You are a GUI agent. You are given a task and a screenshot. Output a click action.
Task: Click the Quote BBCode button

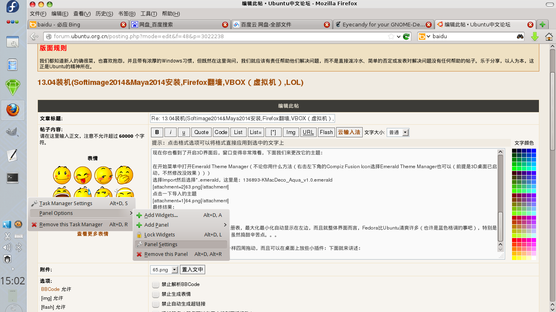[x=201, y=132]
